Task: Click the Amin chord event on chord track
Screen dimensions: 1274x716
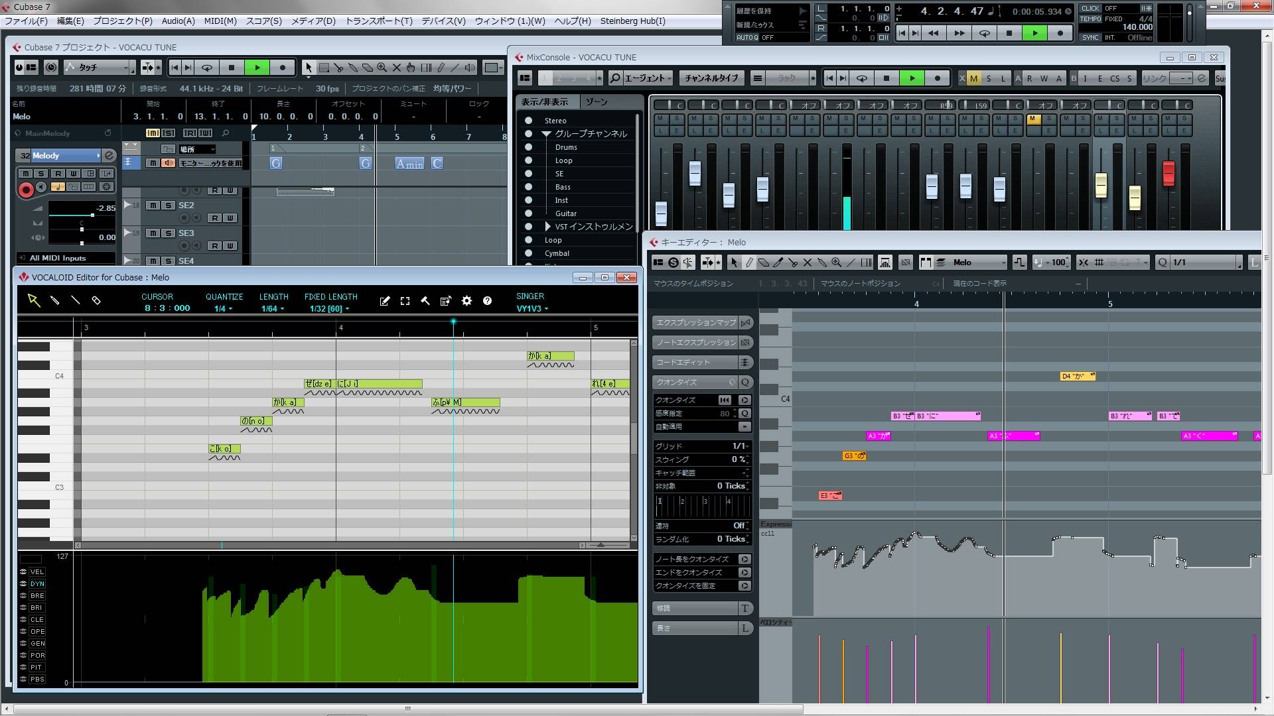Action: click(409, 164)
